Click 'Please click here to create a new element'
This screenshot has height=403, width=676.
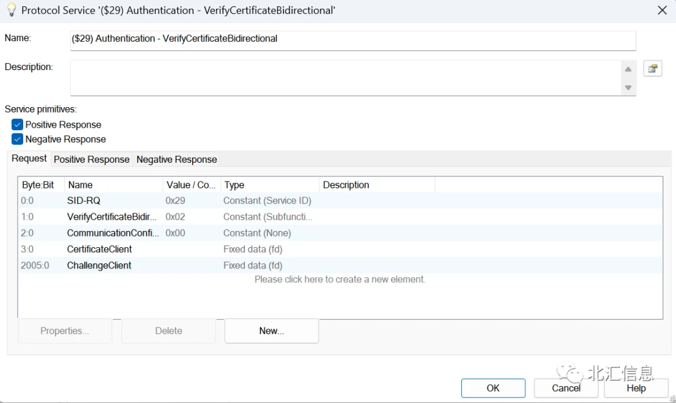[340, 279]
